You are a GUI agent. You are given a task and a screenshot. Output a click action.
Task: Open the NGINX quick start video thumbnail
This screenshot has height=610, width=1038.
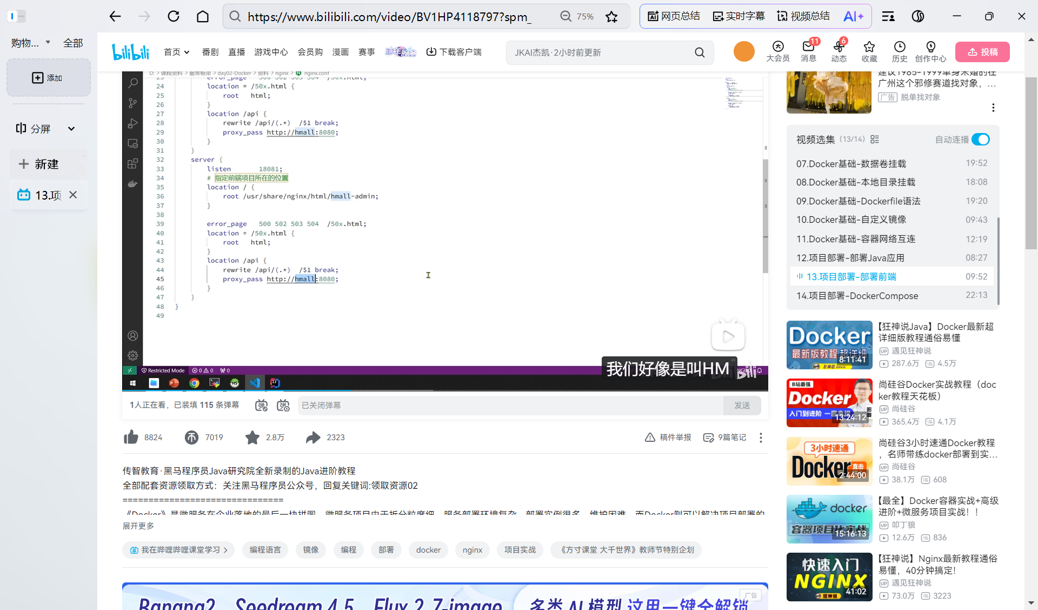tap(829, 576)
